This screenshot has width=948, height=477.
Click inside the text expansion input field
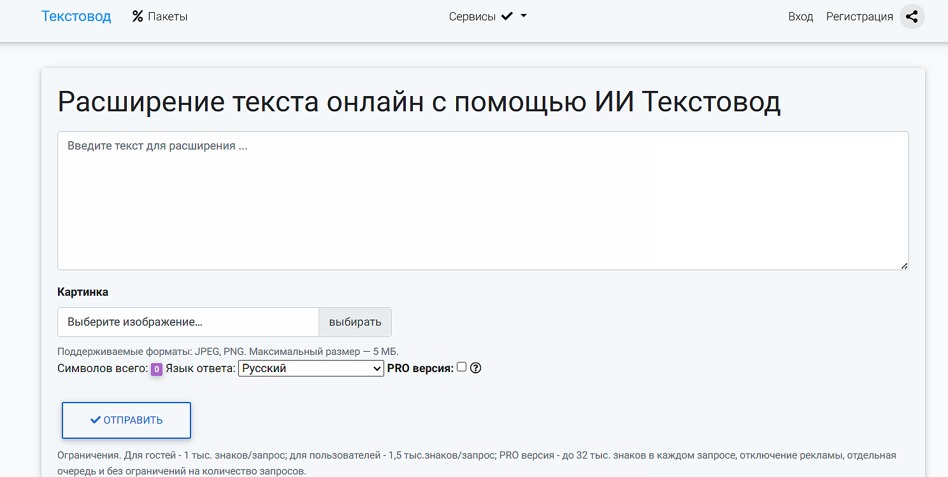click(482, 200)
